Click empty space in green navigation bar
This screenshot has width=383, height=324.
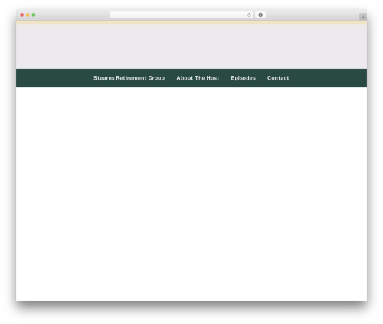point(54,78)
